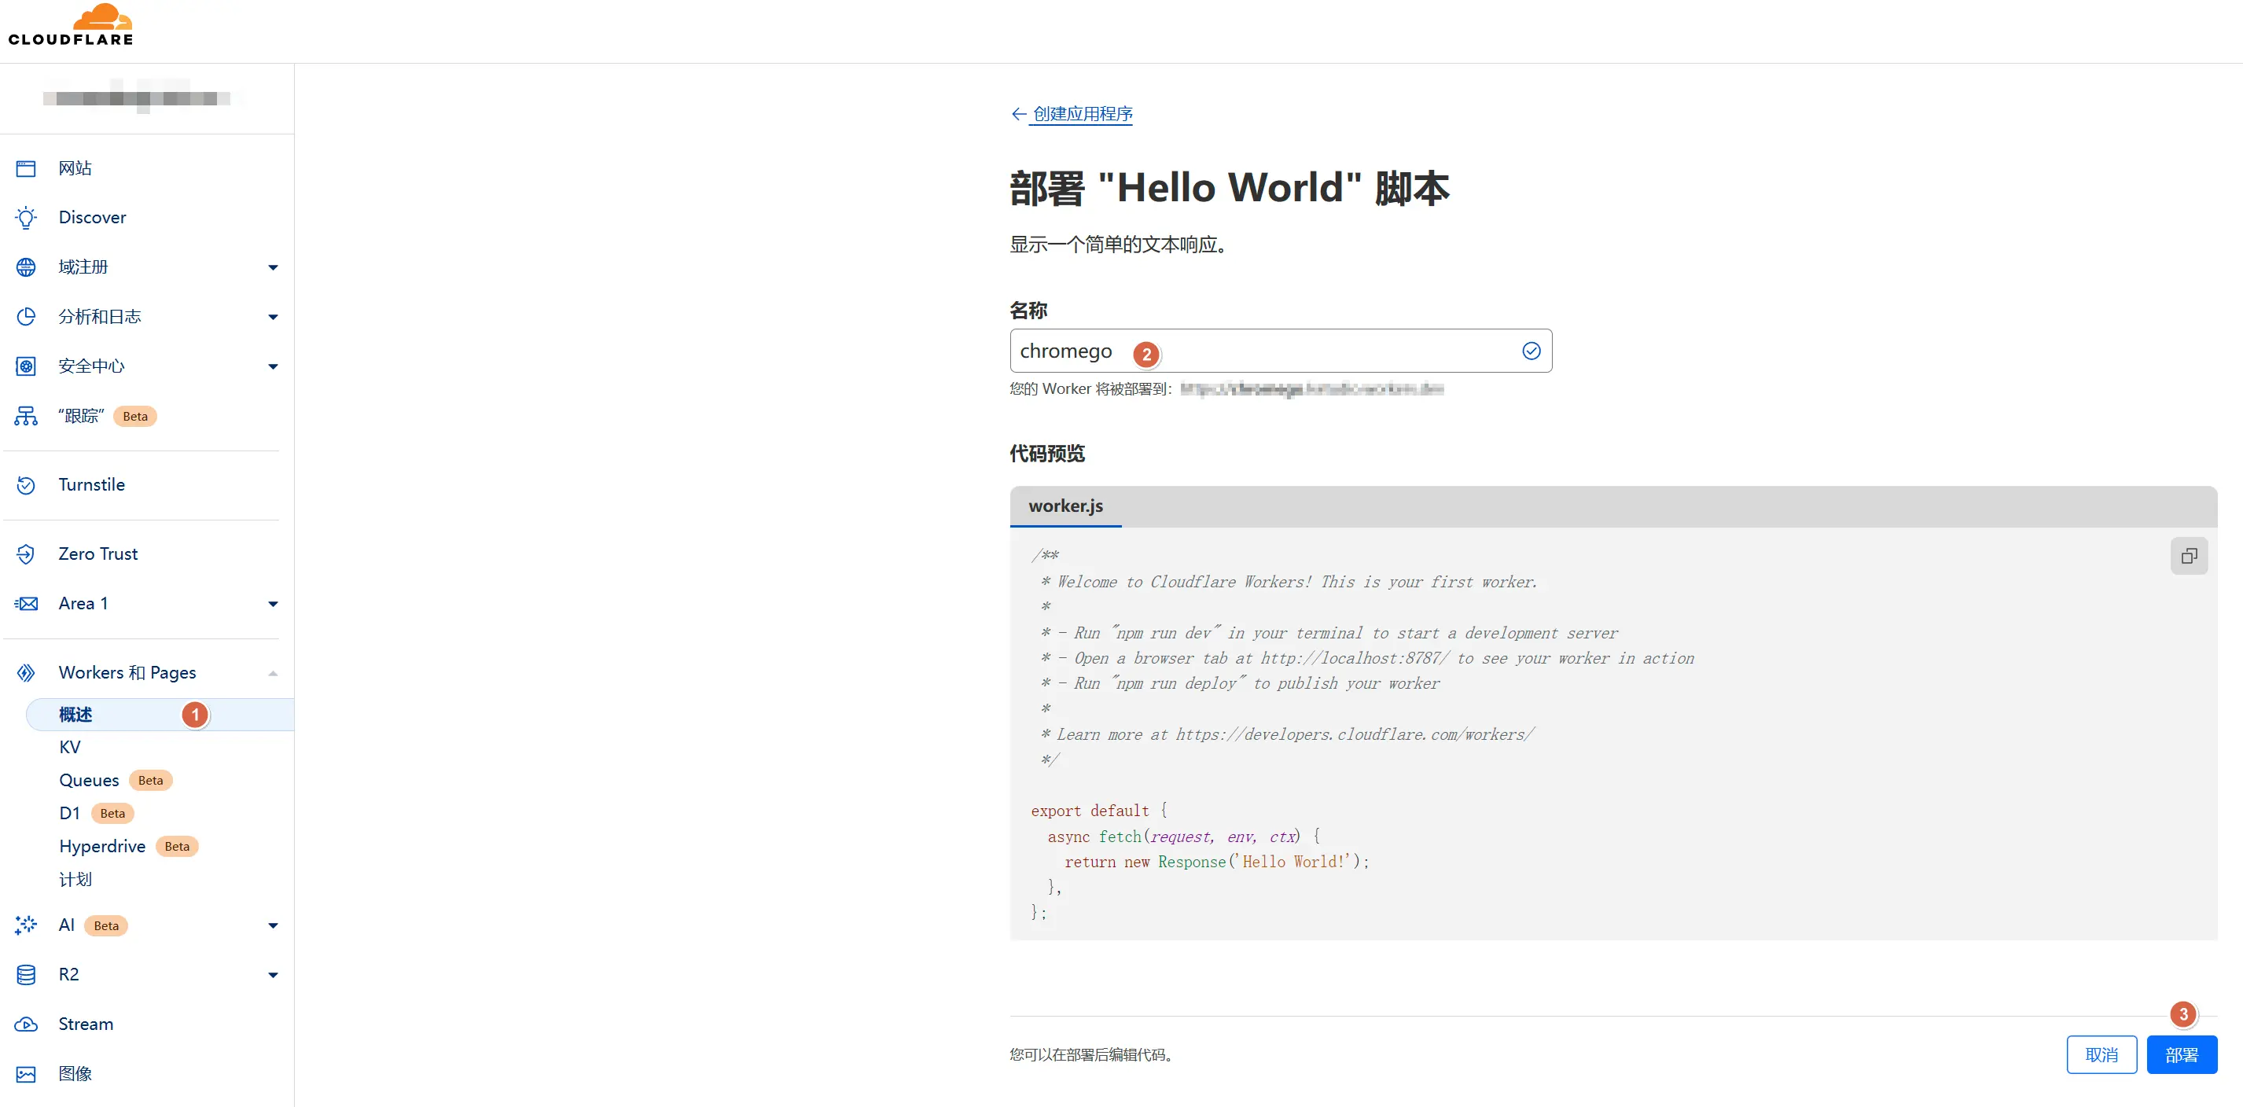Click the 图像 picture icon

[26, 1074]
